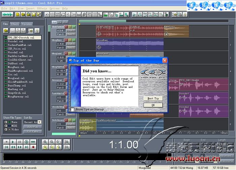Viewport: 236px width, 170px height.
Task: Click Pan 0 field on MoogBass track
Action: click(61, 47)
